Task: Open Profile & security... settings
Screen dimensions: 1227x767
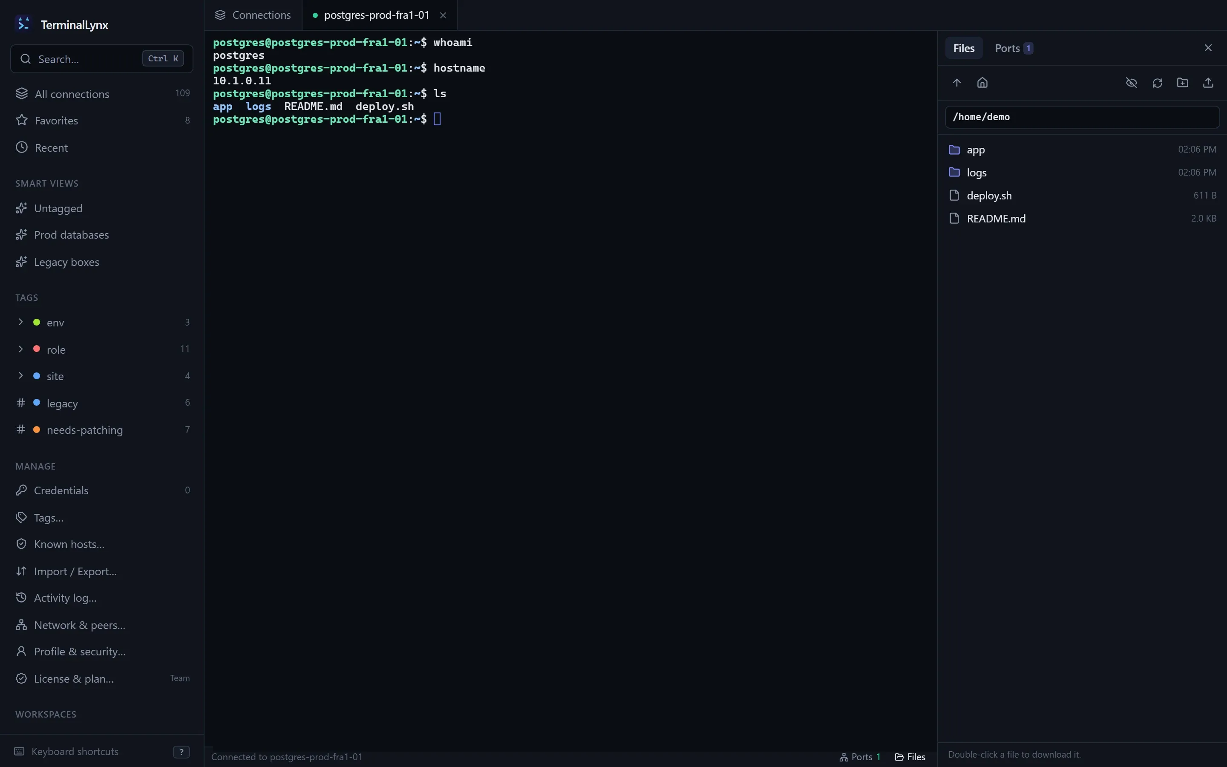Action: [x=102, y=652]
